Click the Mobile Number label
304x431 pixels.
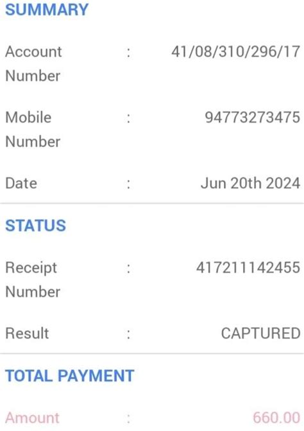click(33, 130)
